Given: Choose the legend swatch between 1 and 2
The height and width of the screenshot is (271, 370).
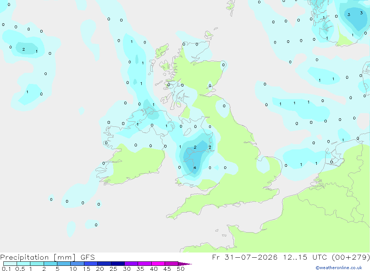Looking at the screenshot, I should point(37,264).
